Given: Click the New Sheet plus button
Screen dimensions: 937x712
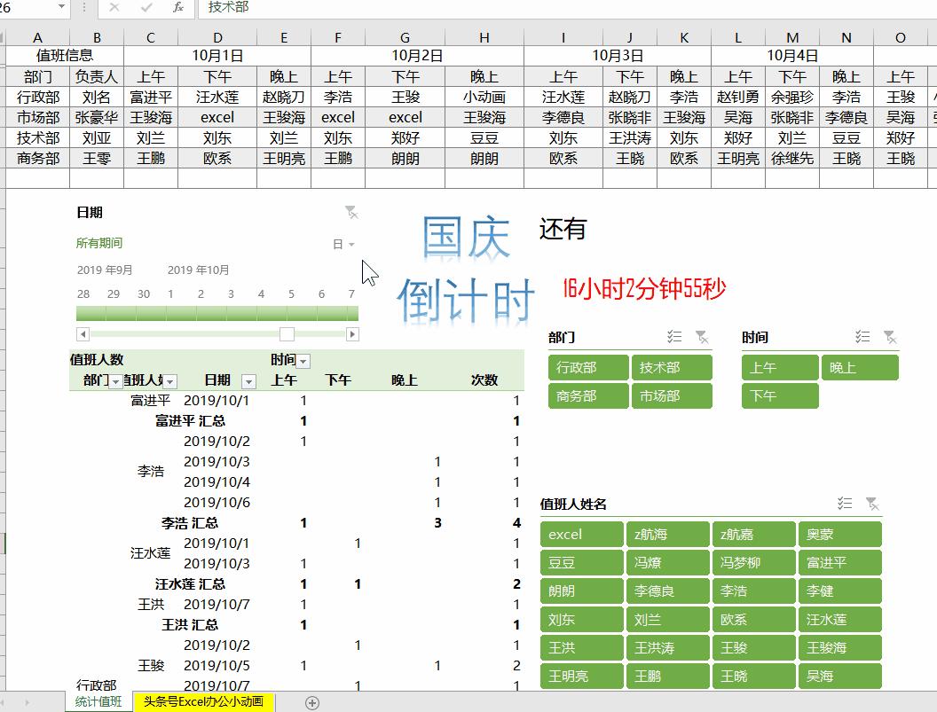Looking at the screenshot, I should pos(311,700).
